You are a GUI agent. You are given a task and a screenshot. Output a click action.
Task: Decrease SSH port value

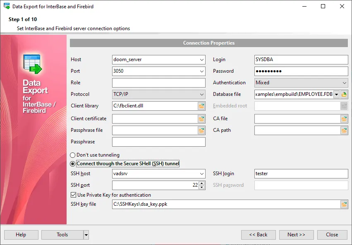click(x=202, y=188)
